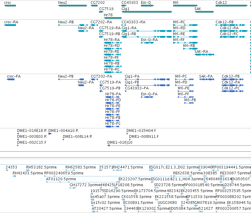Select the Hr78-RF transcript label
251x213 pixels.
[111, 58]
